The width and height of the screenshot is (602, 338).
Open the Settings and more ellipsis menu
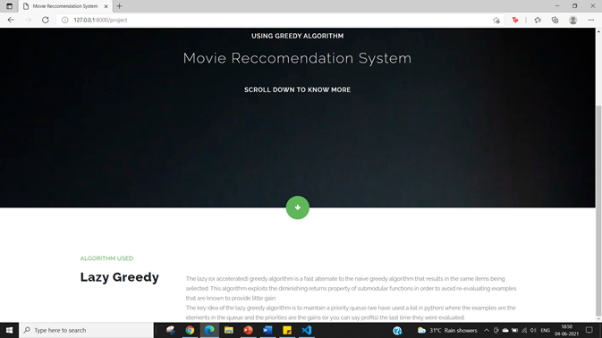coord(591,20)
